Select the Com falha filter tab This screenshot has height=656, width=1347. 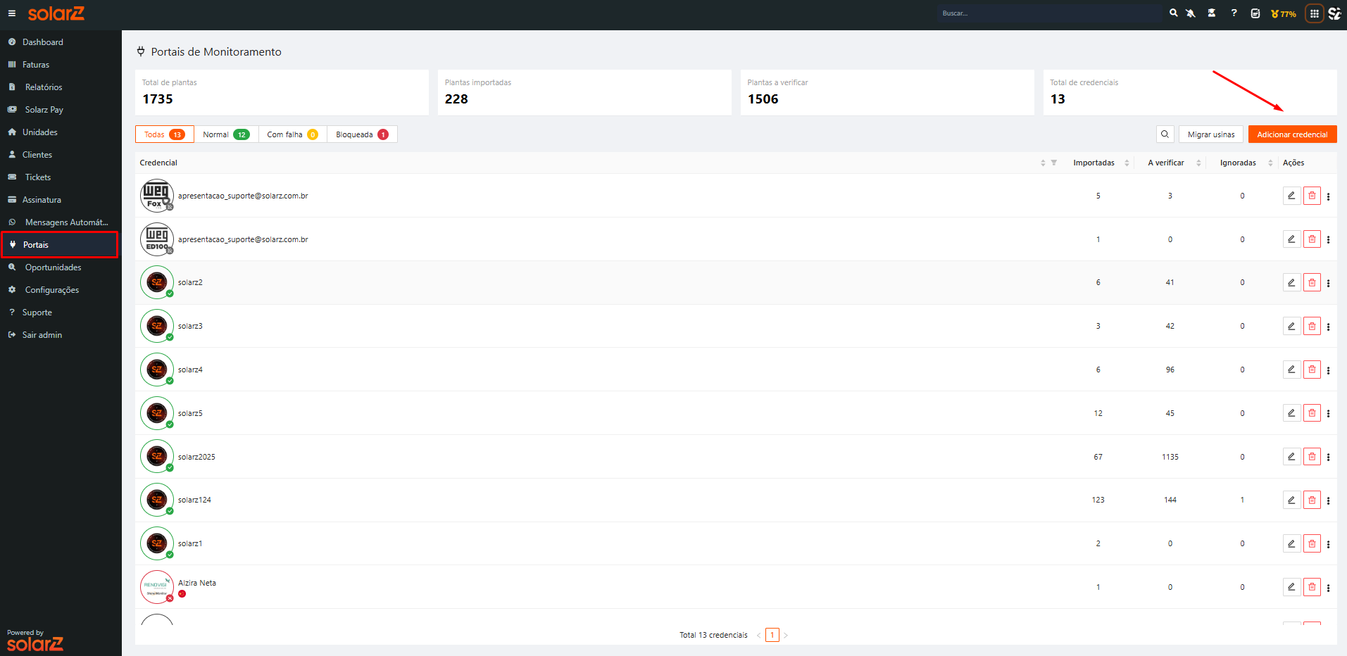pos(292,134)
